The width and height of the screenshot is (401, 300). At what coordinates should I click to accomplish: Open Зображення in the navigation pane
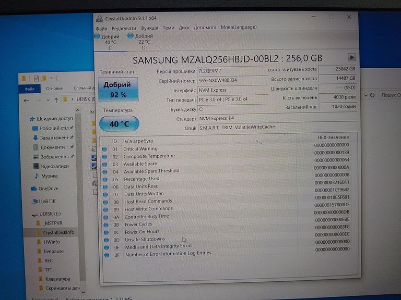coord(54,157)
